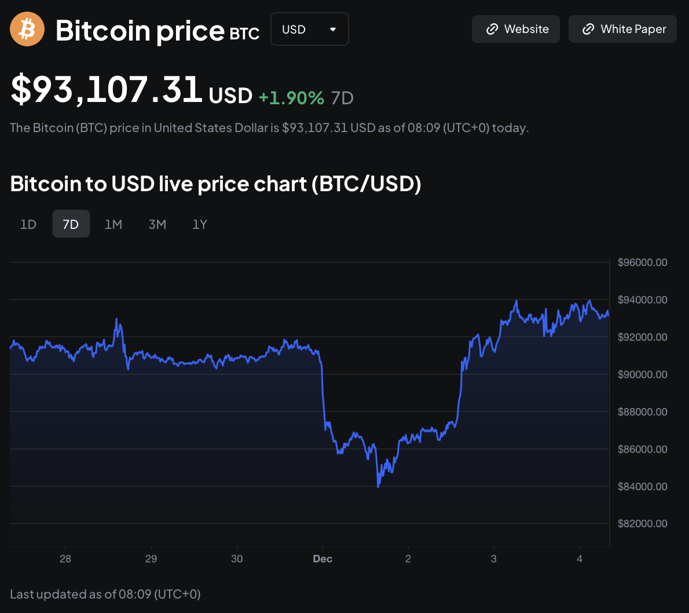Click the 3 date axis label
Viewport: 689px width, 613px height.
[x=494, y=559]
